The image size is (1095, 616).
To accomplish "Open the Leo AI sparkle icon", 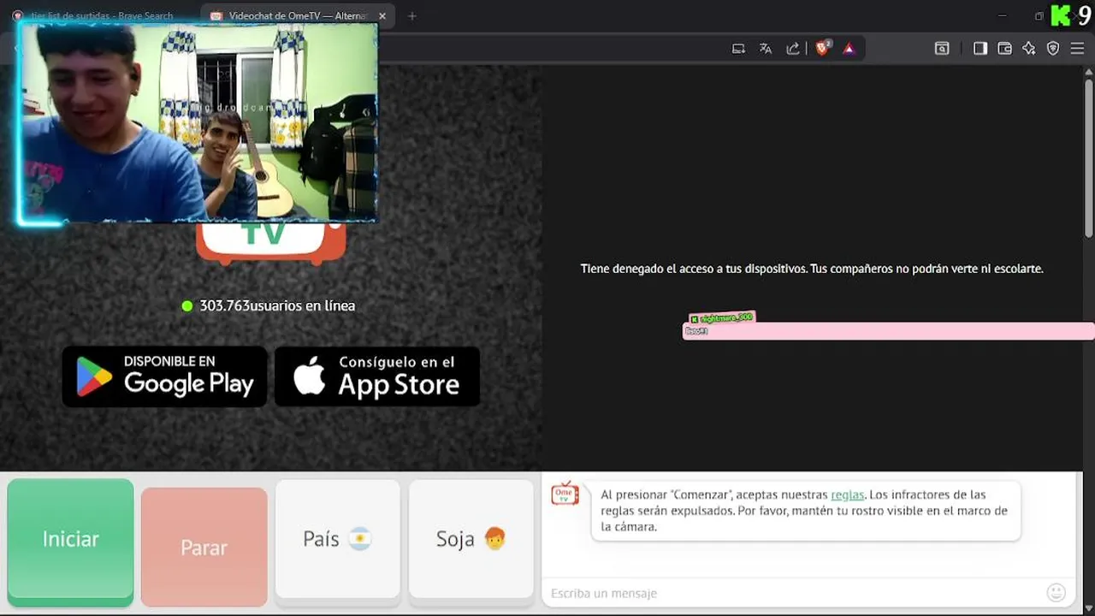I will click(x=1029, y=49).
